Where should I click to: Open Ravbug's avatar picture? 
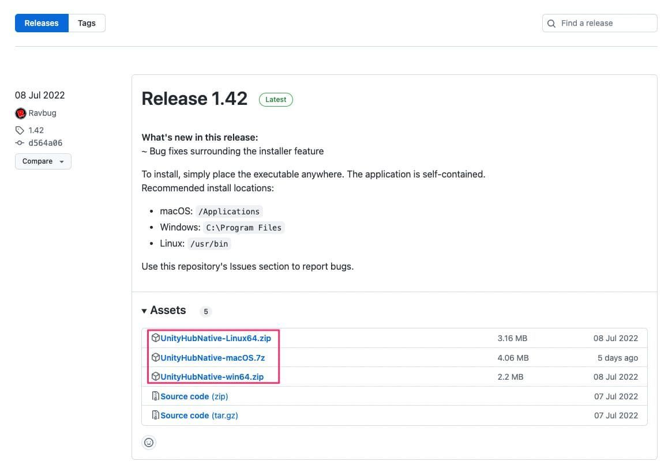click(x=21, y=114)
